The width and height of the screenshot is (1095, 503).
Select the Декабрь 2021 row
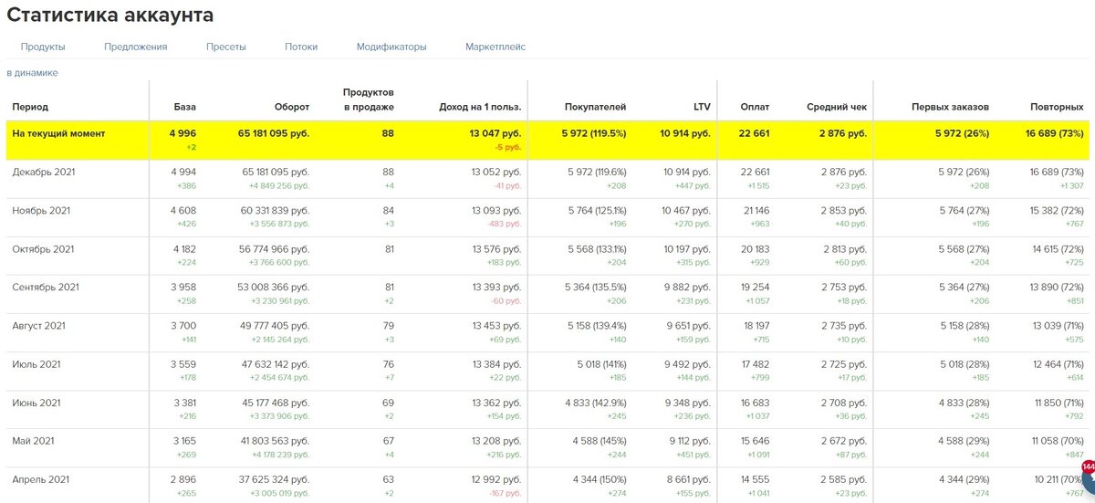tap(547, 178)
